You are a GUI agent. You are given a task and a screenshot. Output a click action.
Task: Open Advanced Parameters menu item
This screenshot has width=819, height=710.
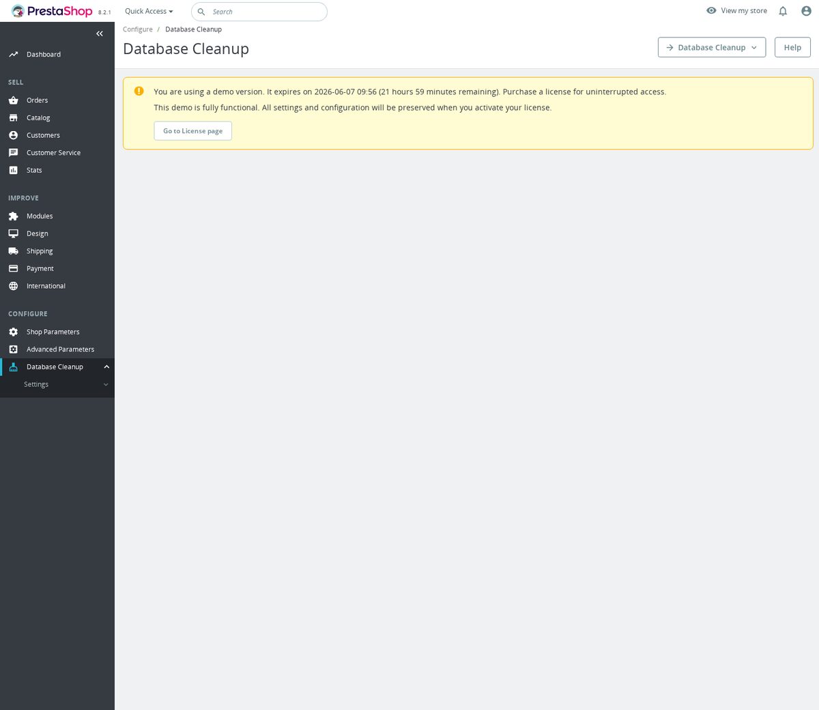point(57,350)
